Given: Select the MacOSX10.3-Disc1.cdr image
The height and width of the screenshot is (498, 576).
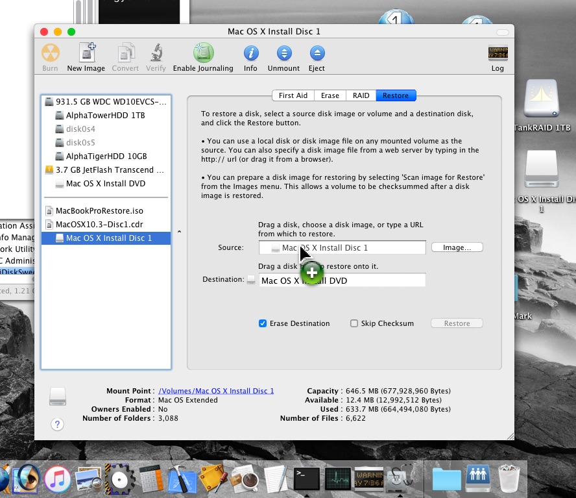Looking at the screenshot, I should (x=106, y=224).
